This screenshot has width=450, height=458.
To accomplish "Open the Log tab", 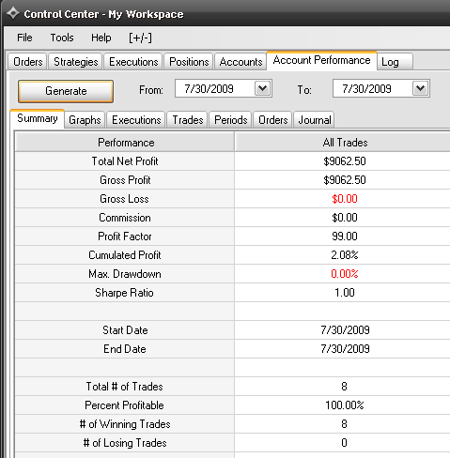I will pos(395,62).
